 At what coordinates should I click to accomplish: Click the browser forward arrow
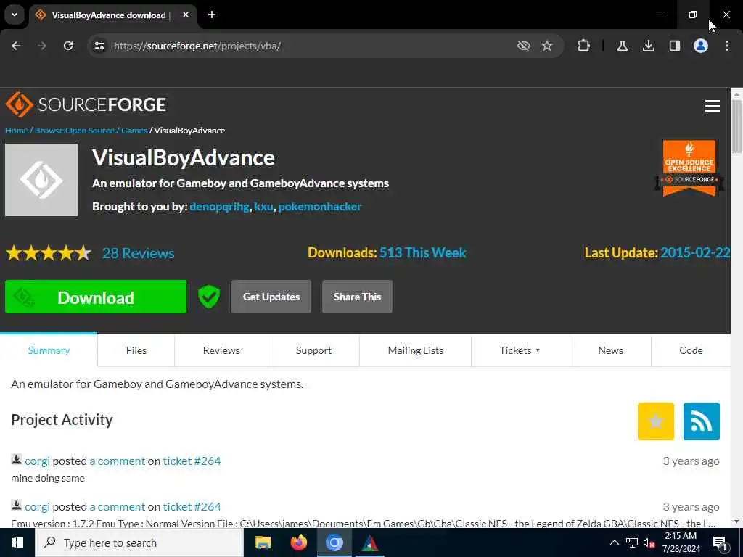click(x=42, y=46)
